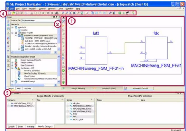The height and width of the screenshot is (131, 186).
Task: Switch to the Libraries tab in Design panel
Action: (x=28, y=89)
